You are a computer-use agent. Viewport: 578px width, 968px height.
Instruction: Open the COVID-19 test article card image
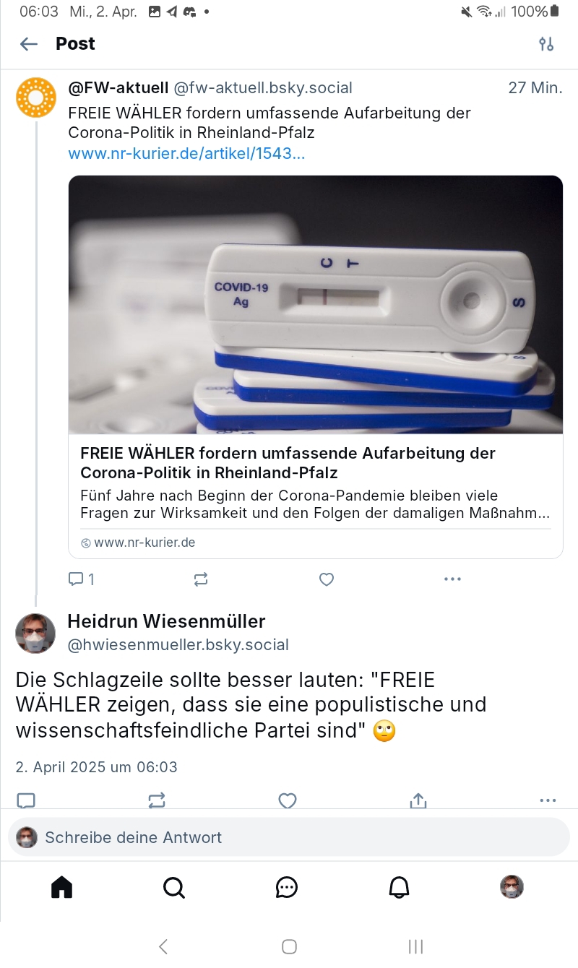point(316,304)
